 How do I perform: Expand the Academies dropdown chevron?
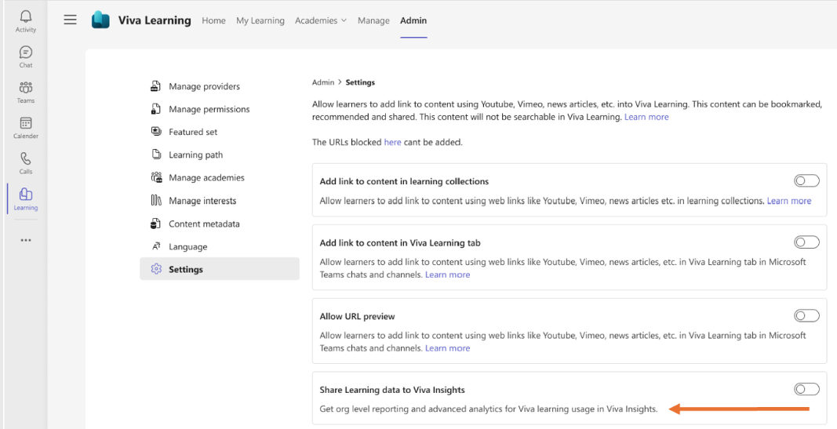344,20
